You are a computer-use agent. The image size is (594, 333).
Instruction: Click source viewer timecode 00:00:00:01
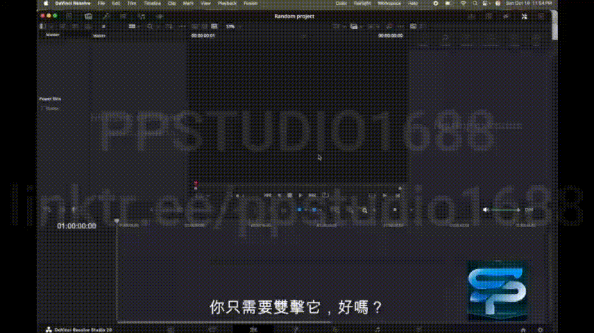tap(203, 35)
